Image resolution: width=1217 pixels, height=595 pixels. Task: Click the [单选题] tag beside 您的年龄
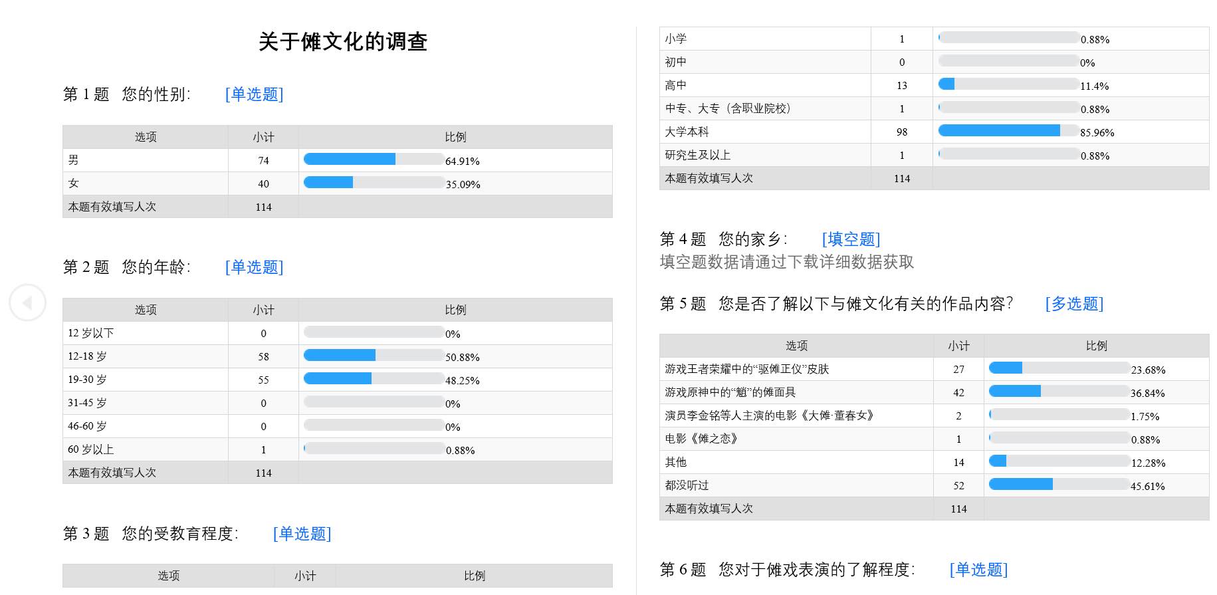(x=254, y=267)
